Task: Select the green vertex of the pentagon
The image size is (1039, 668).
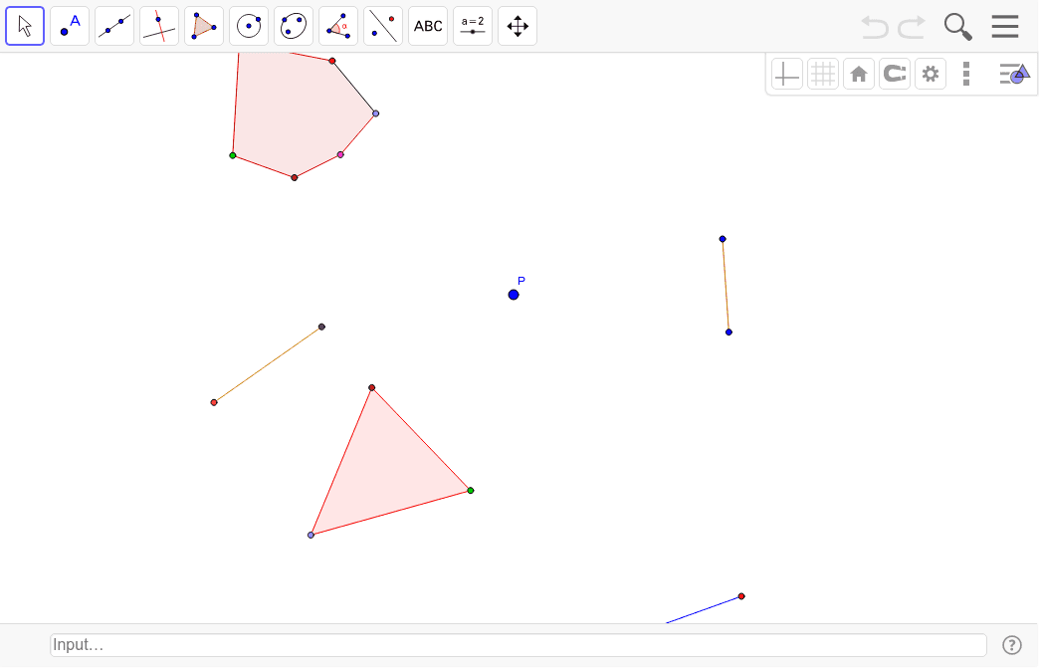Action: [x=233, y=155]
